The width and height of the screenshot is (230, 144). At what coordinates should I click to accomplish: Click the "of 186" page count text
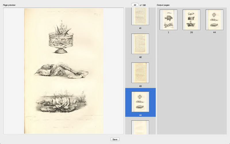143,5
